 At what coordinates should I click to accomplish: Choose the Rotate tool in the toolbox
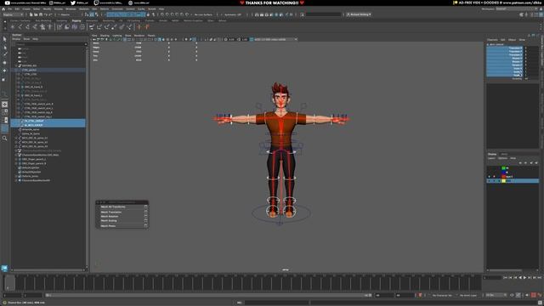coord(4,71)
